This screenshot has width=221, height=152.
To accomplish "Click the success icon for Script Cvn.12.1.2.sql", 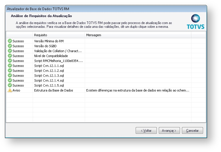I will click(x=10, y=71).
